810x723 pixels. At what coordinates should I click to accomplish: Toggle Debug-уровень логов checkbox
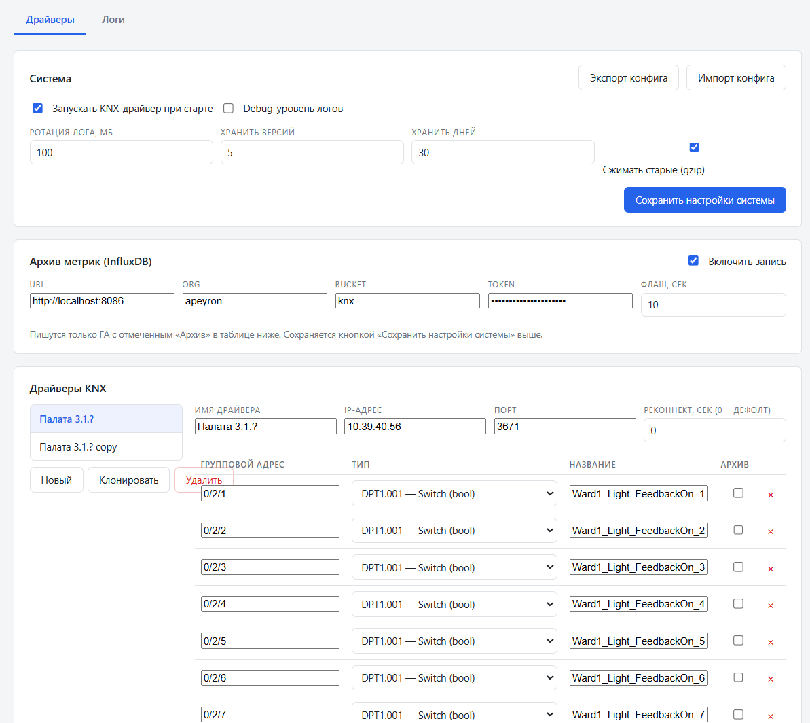(228, 108)
